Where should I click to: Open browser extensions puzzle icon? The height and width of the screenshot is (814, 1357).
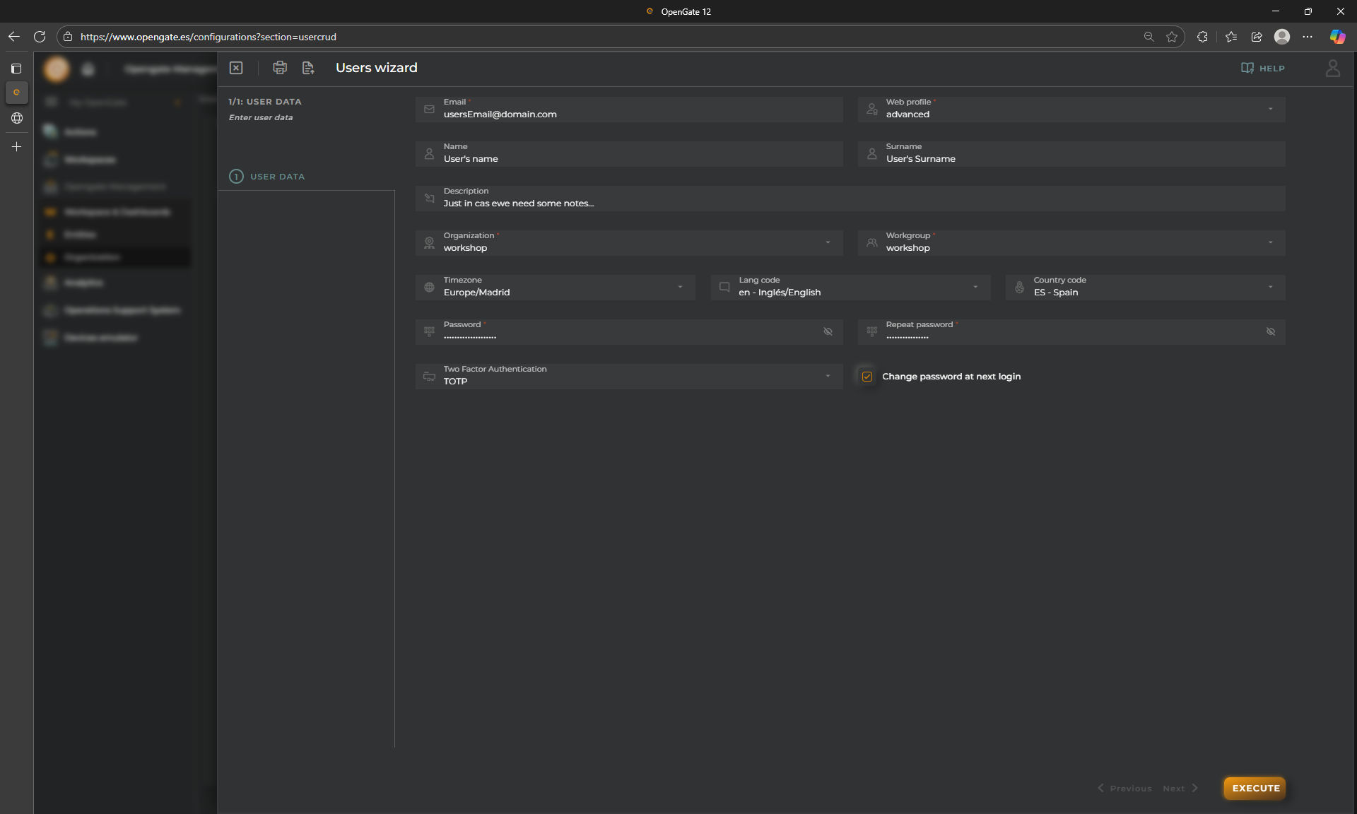1202,37
